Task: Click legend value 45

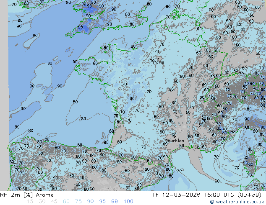Action: point(54,202)
